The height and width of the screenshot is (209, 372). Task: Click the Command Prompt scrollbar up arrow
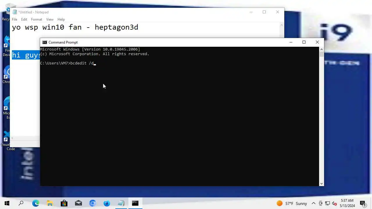[321, 49]
